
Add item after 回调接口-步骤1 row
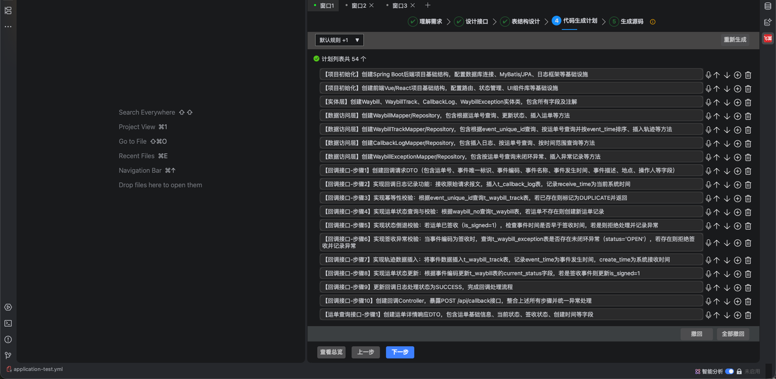737,171
